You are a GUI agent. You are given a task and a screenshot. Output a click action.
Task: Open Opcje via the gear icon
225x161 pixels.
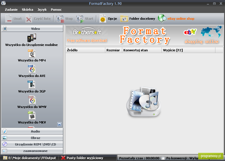pos(103,19)
